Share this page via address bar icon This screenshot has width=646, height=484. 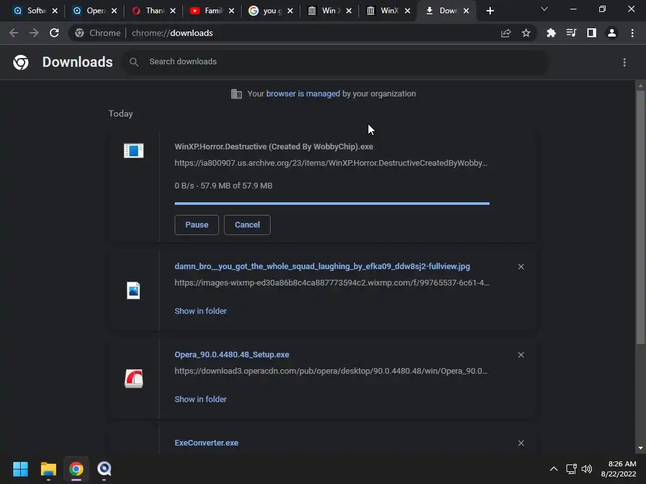(x=506, y=33)
